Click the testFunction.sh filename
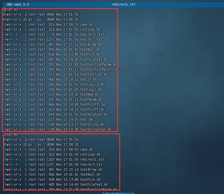Viewport: 224px width, 194px height. tap(94, 74)
